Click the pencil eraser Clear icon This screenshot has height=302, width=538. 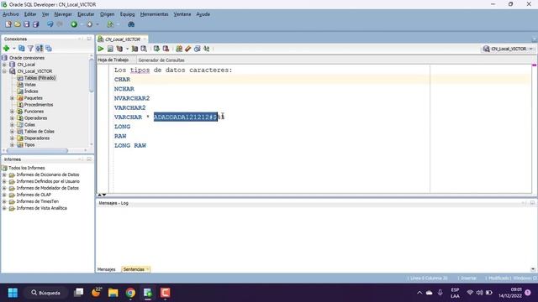tap(188, 49)
